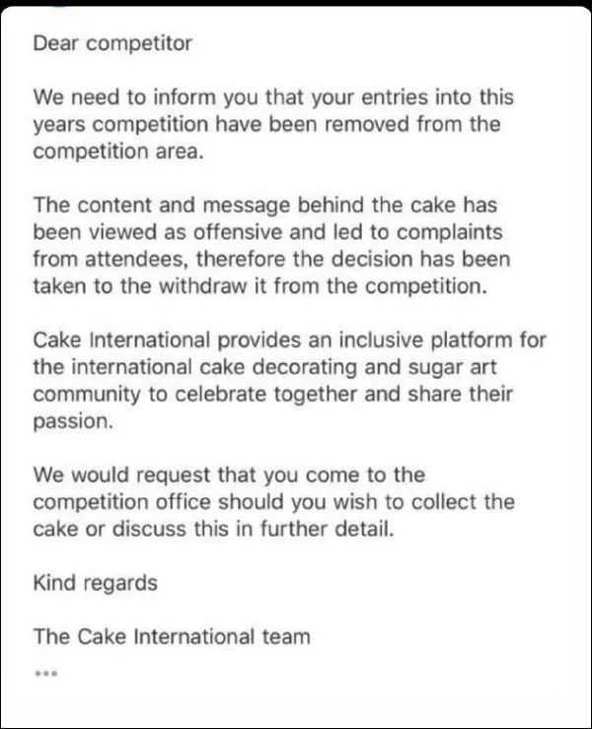Click the line starting "community to celebrate together"
The image size is (592, 729).
tap(272, 395)
